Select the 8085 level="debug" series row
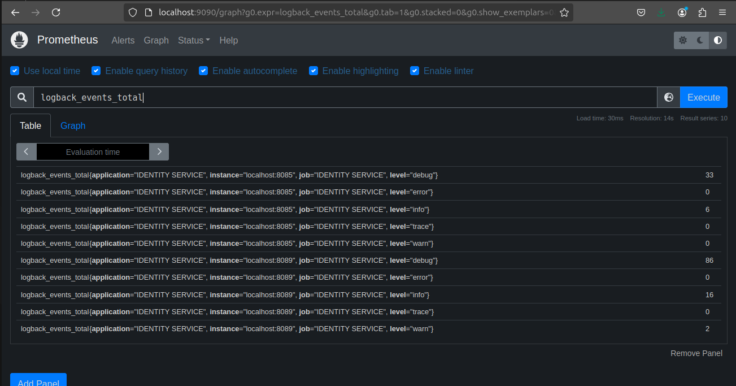The image size is (736, 386). 369,175
